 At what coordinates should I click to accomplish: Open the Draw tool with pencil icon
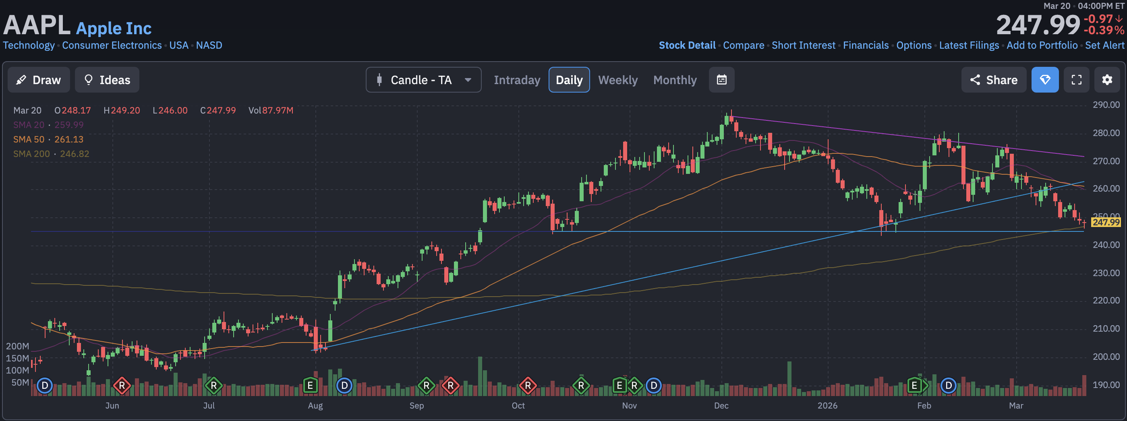pos(39,80)
